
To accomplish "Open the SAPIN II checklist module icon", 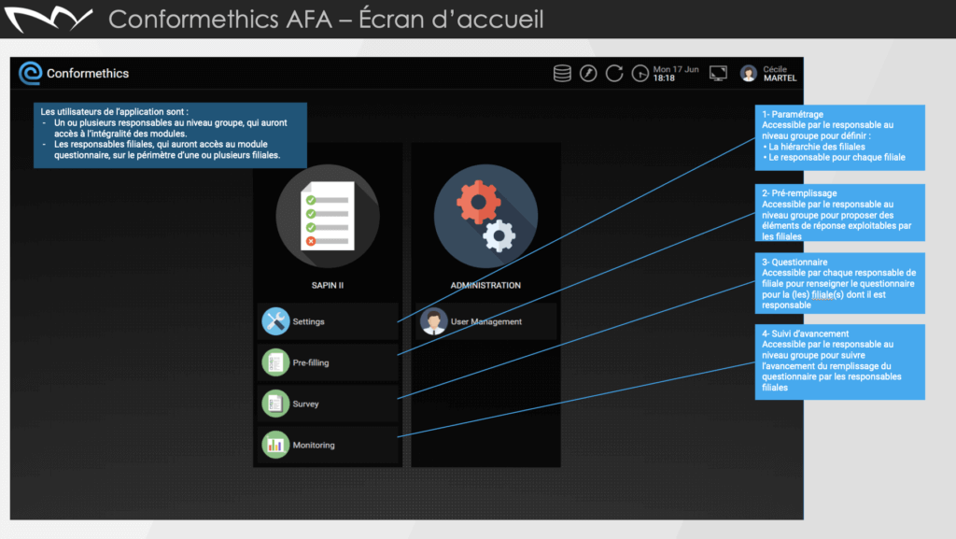I will (x=328, y=216).
